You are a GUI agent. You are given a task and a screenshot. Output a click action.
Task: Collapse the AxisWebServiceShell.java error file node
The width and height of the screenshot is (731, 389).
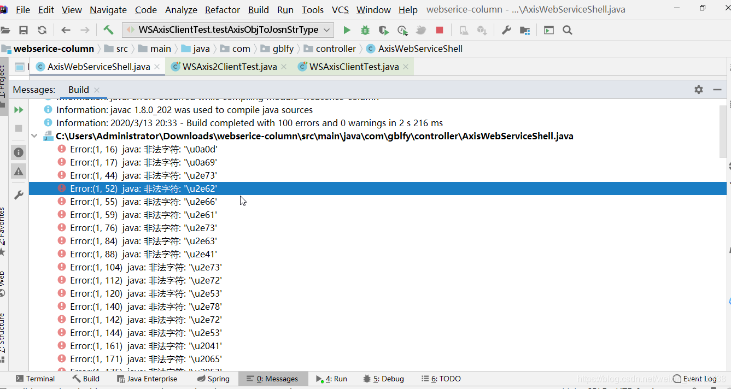(34, 136)
